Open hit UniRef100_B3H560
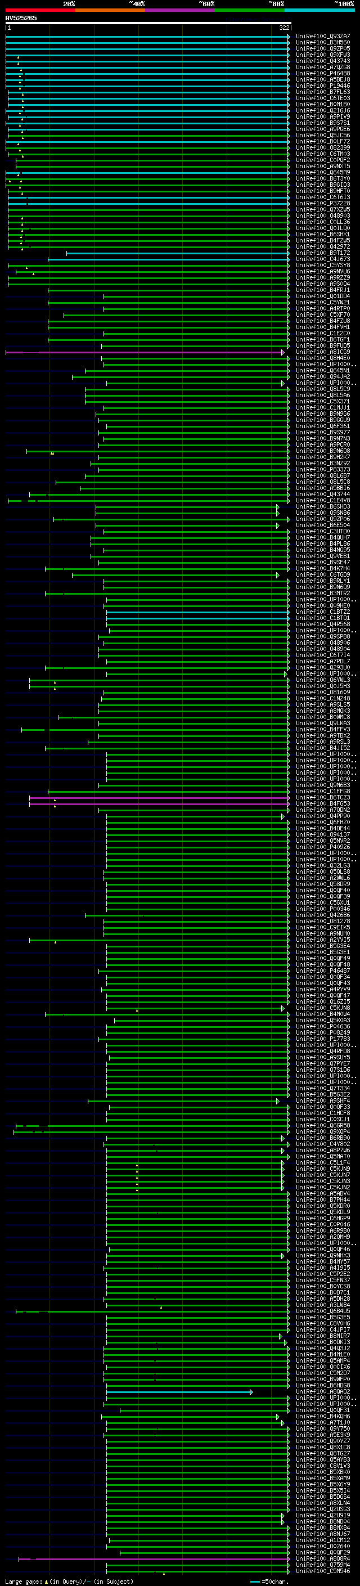This screenshot has width=360, height=1586. [x=323, y=43]
